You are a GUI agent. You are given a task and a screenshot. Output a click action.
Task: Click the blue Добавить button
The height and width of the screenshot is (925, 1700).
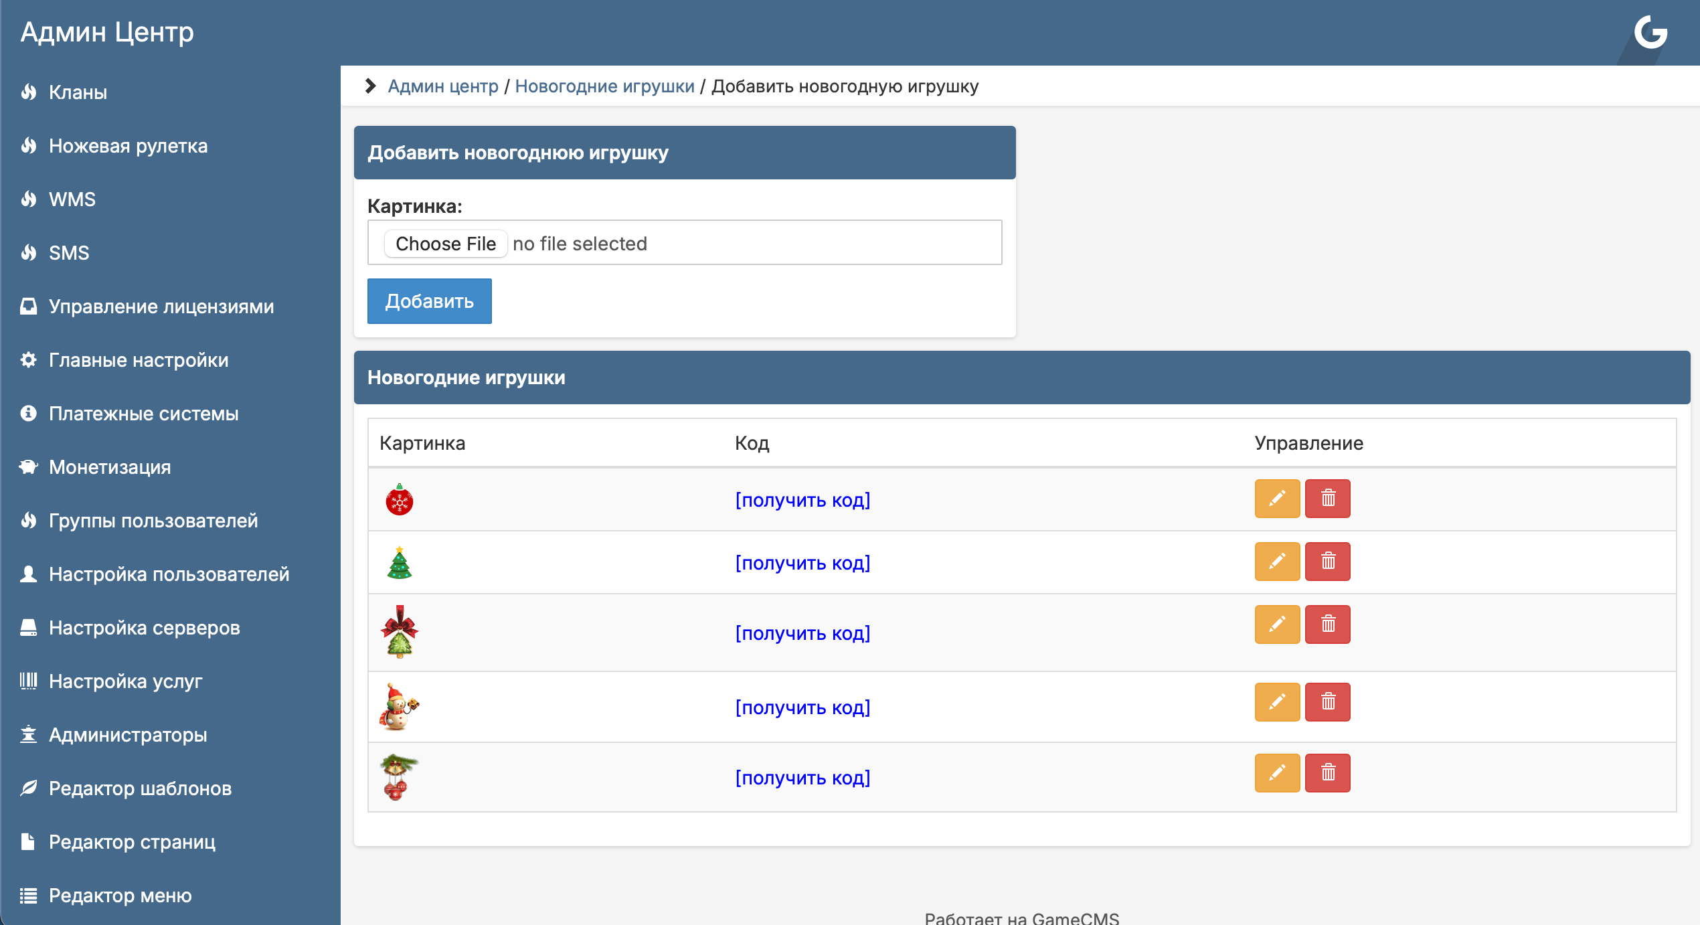click(429, 301)
